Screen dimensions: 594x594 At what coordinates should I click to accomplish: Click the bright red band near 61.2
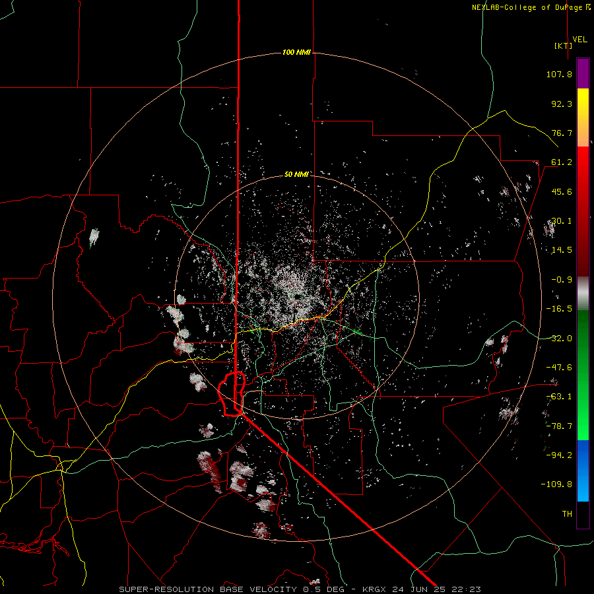(583, 163)
